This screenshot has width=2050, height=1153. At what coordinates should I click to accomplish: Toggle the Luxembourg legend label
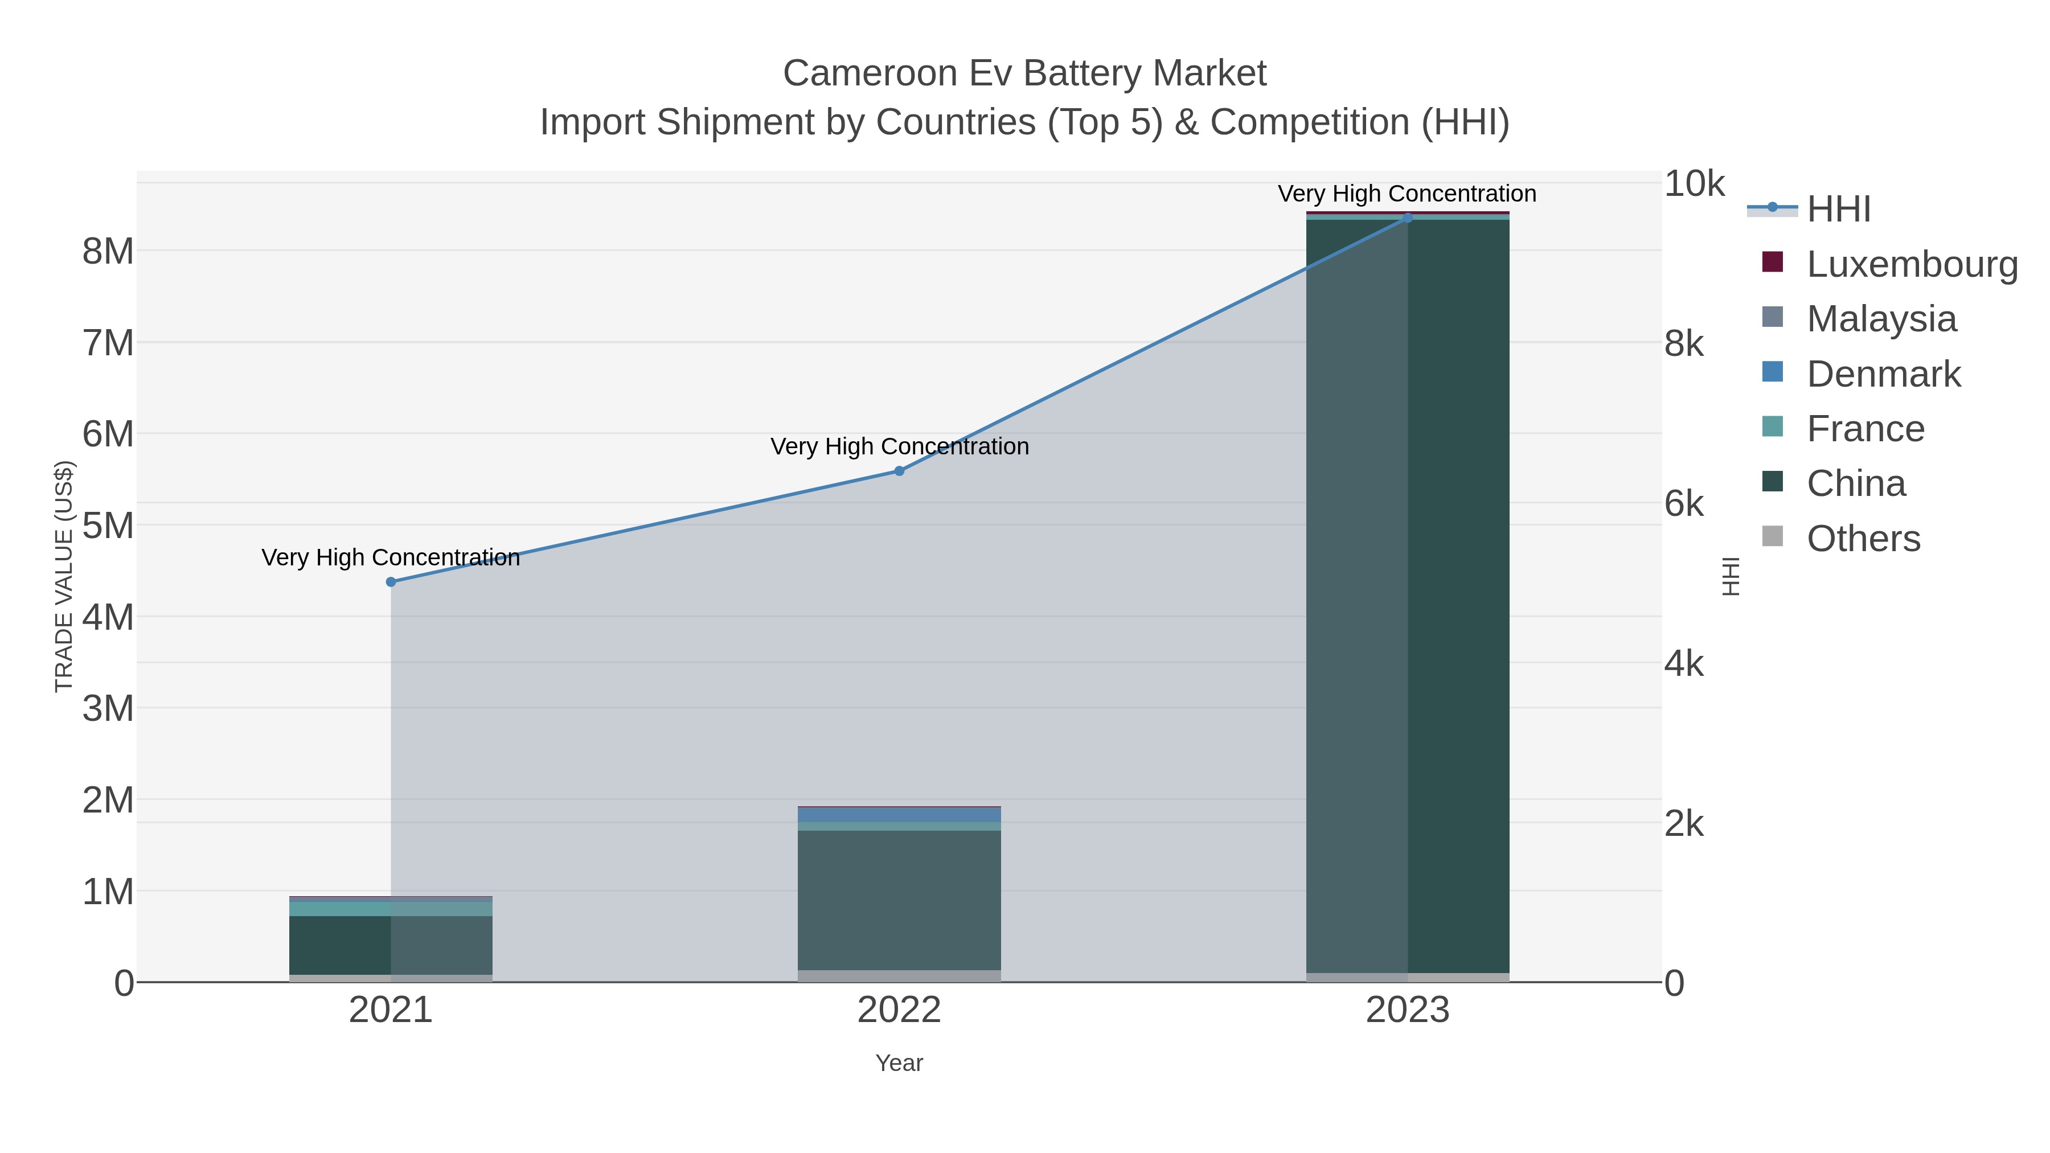point(1912,264)
